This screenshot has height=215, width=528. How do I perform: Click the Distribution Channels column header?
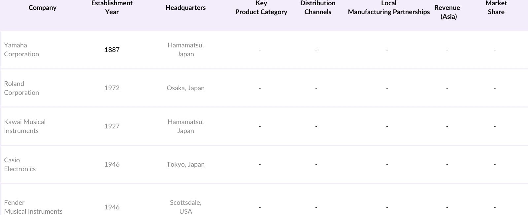click(318, 8)
